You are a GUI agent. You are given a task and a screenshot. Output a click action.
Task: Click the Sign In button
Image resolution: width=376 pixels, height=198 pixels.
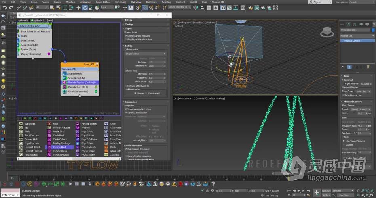point(320,2)
